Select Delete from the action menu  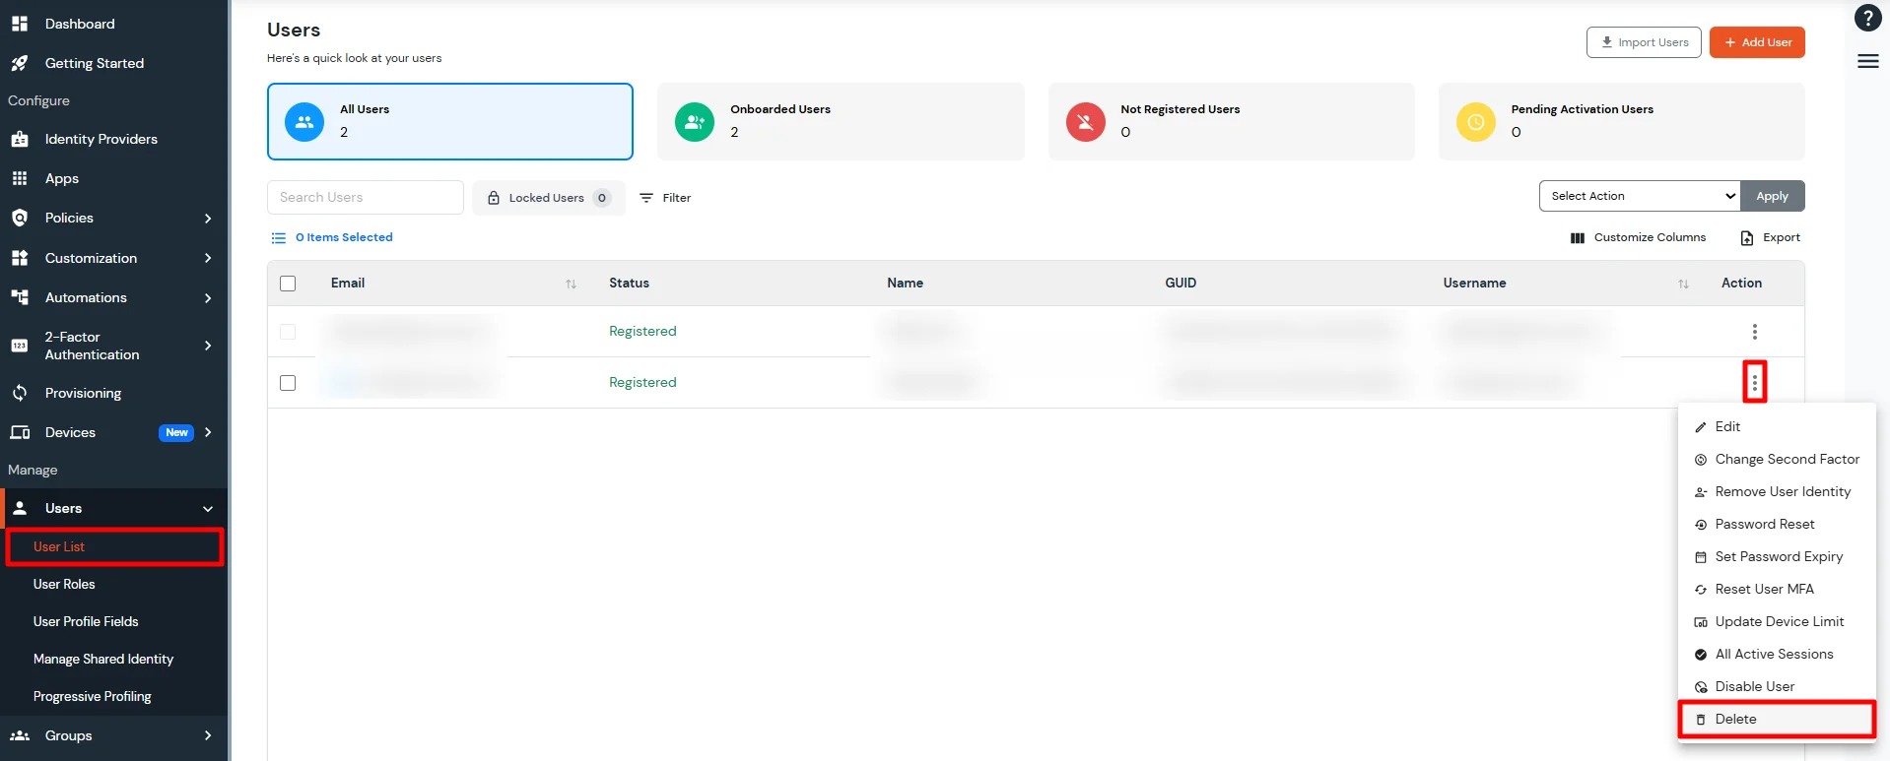pyautogui.click(x=1777, y=719)
